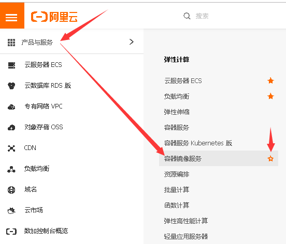Open CDN from the sidebar
The image size is (286, 244).
click(30, 147)
